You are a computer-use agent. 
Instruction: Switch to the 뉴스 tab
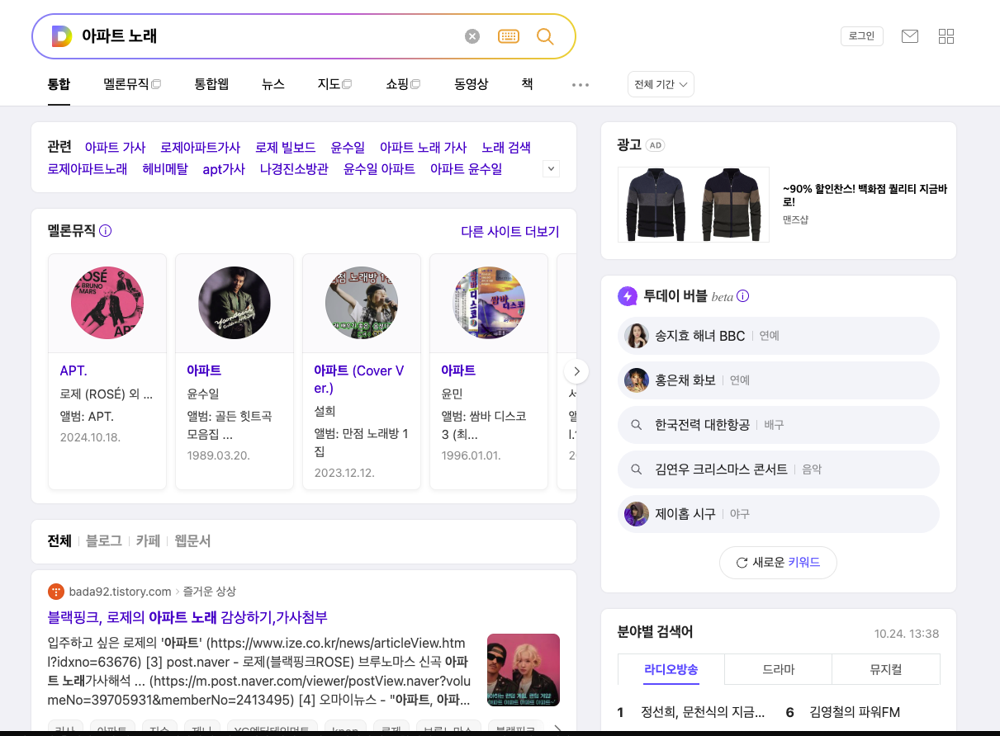(273, 83)
